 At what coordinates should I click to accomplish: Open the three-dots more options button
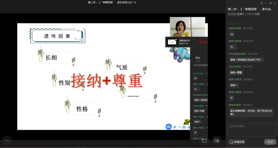[7, 141]
